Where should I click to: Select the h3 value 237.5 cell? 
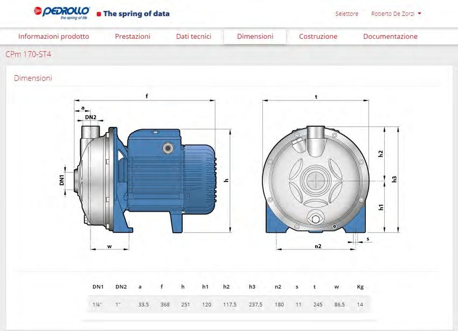click(256, 305)
